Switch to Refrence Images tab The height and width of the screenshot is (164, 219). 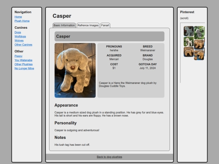[x=88, y=26]
